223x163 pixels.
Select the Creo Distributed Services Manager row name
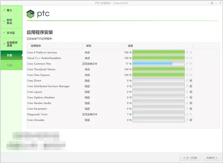tap(49, 86)
